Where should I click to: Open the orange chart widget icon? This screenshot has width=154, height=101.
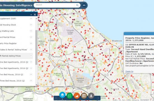[77, 96]
